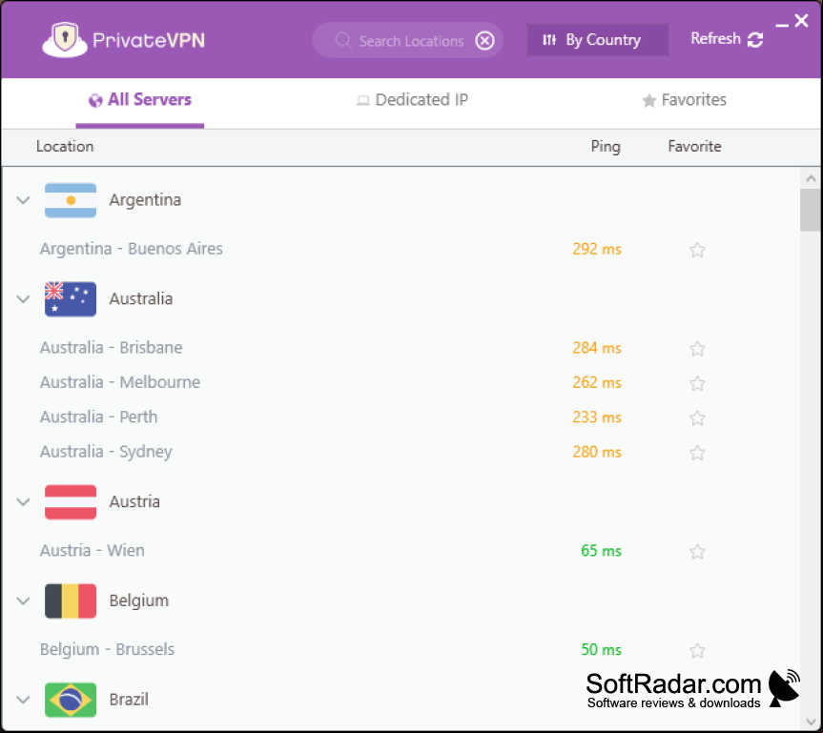Minimize the PrivateVPN window

(x=782, y=25)
